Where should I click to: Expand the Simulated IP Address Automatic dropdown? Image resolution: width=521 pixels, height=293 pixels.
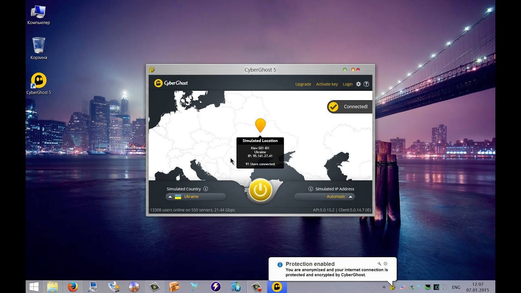point(325,197)
